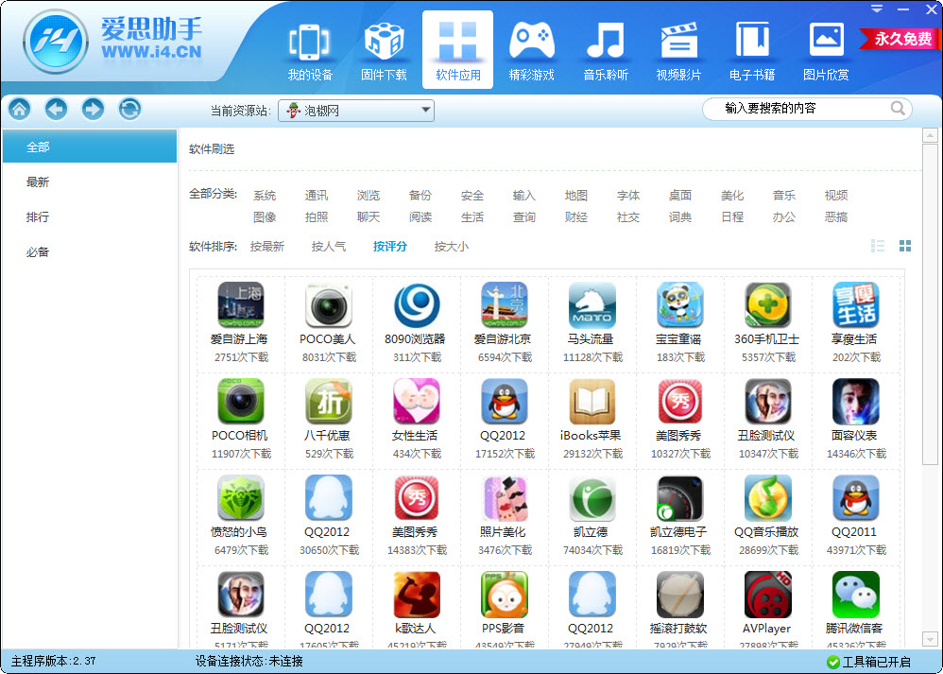Click the magnifier search icon
The image size is (943, 674).
click(898, 109)
